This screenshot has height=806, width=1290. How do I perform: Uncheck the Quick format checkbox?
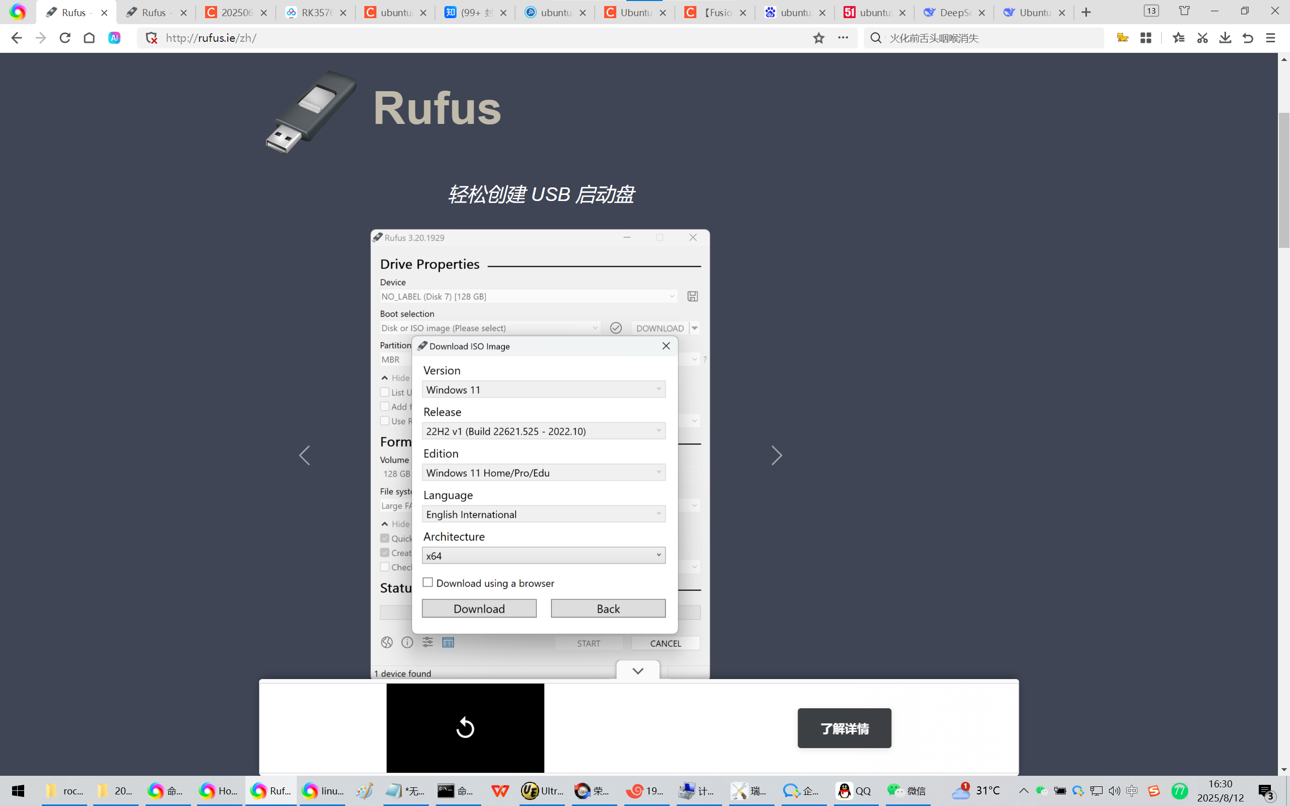(x=385, y=538)
